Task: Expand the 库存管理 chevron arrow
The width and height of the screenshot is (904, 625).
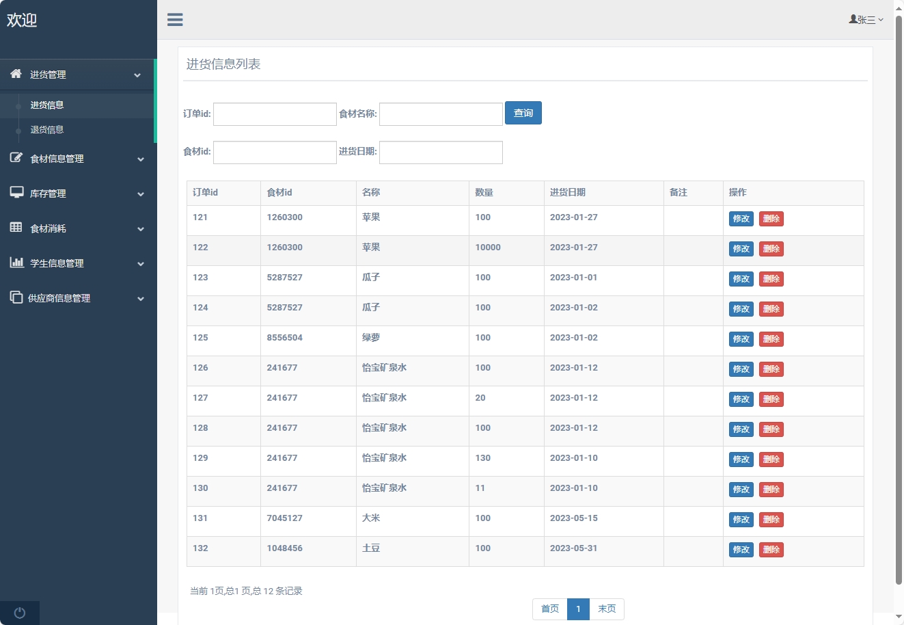Action: coord(141,194)
